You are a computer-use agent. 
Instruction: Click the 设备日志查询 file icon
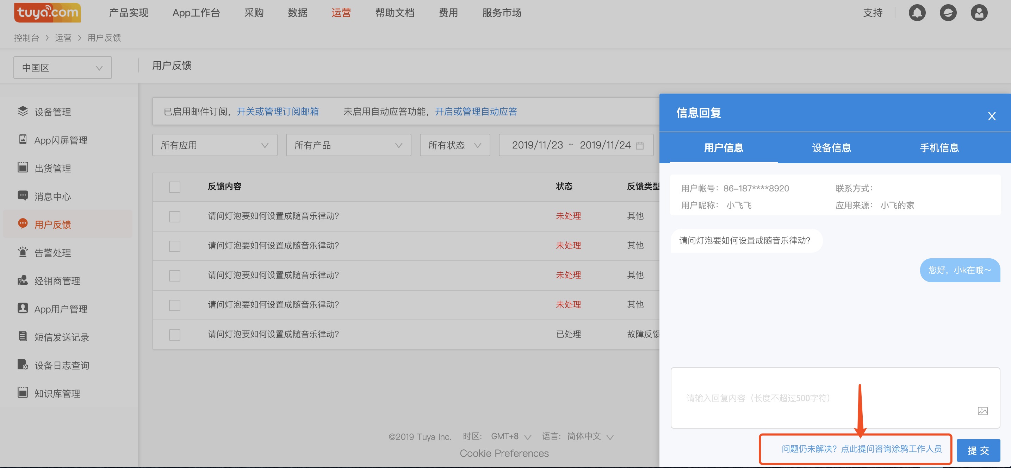(23, 365)
